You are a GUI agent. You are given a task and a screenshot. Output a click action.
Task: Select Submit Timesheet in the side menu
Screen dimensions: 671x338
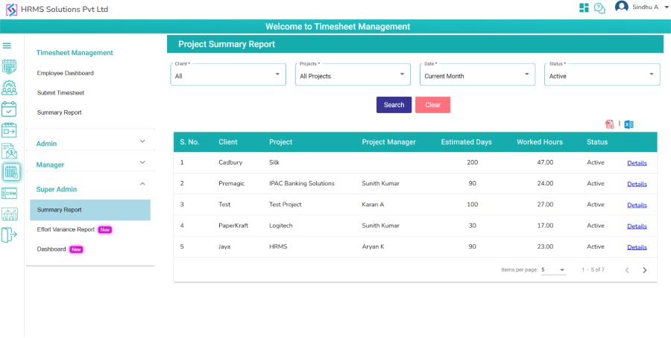click(x=60, y=93)
